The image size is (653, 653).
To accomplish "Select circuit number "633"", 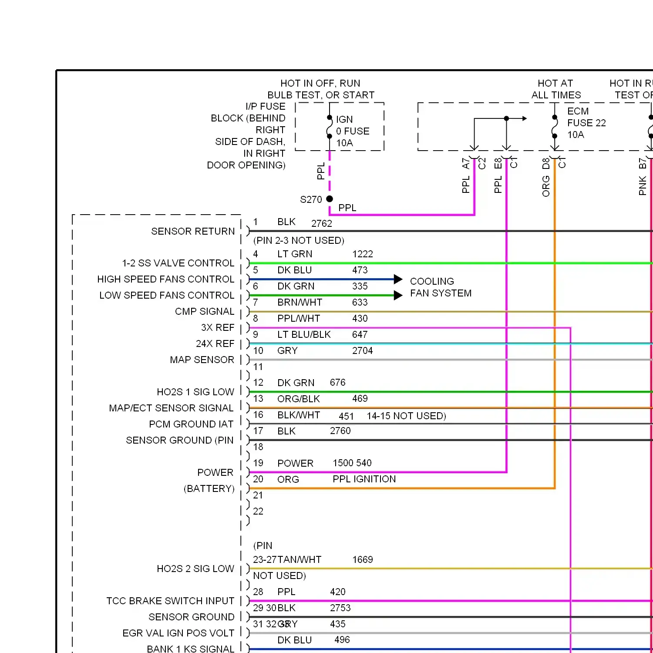I will coord(360,302).
